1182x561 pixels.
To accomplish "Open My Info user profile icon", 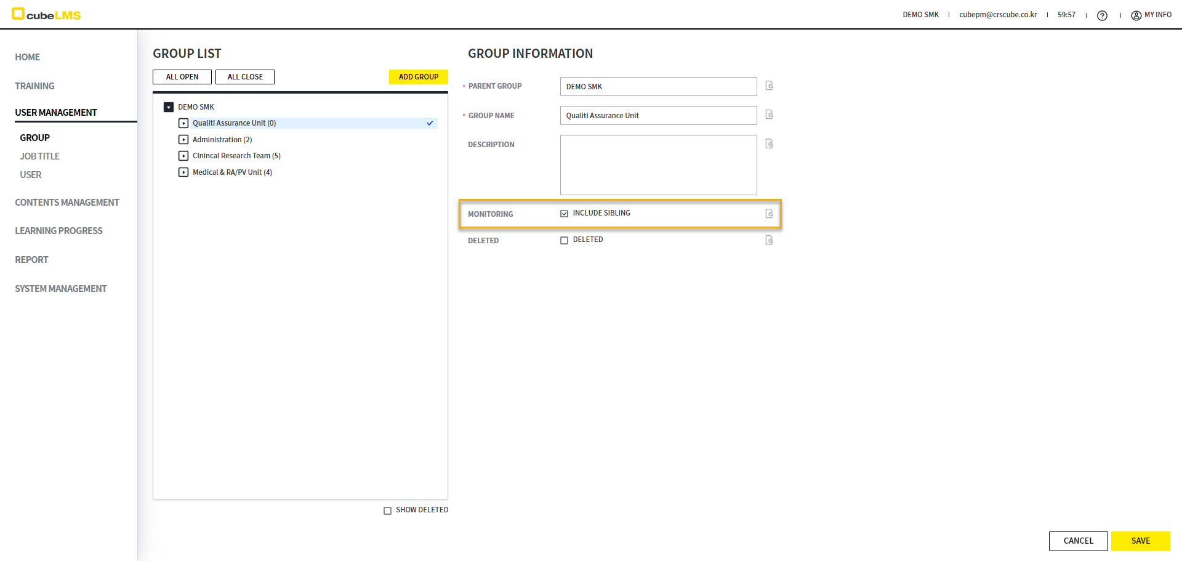I will coord(1136,15).
